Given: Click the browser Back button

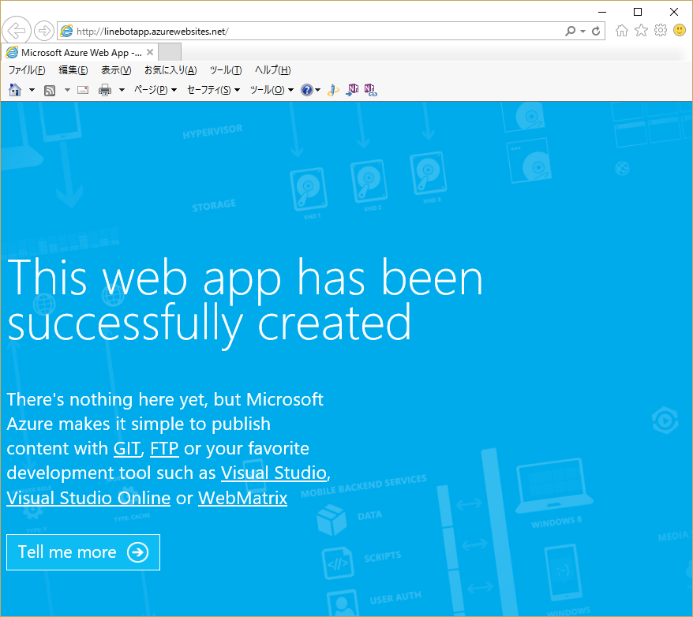Looking at the screenshot, I should point(17,31).
